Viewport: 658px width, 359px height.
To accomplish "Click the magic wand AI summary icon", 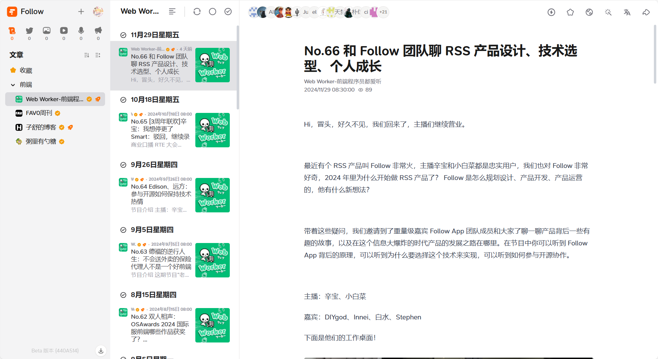I will [x=608, y=12].
